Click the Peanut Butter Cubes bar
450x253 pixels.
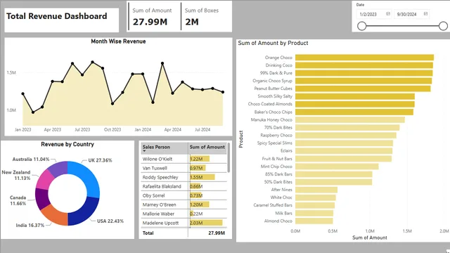pos(363,89)
